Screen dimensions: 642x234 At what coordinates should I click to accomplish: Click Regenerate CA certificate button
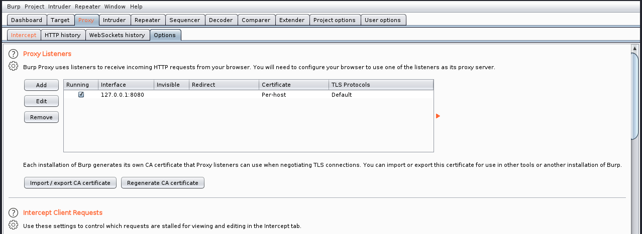point(163,183)
